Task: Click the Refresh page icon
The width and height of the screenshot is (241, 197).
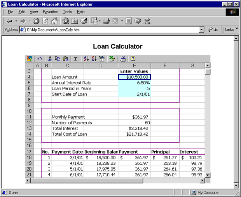Action: (45, 21)
